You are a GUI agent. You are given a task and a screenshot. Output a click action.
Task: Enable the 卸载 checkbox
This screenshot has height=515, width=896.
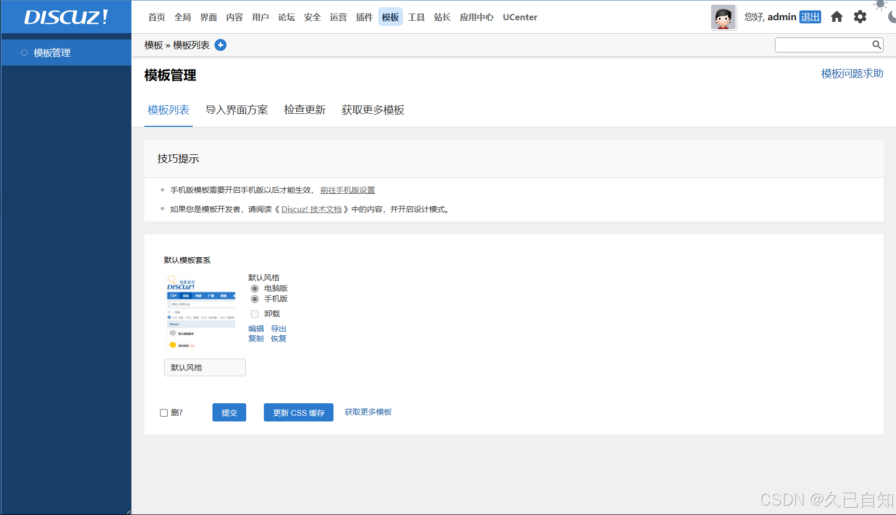[x=255, y=314]
